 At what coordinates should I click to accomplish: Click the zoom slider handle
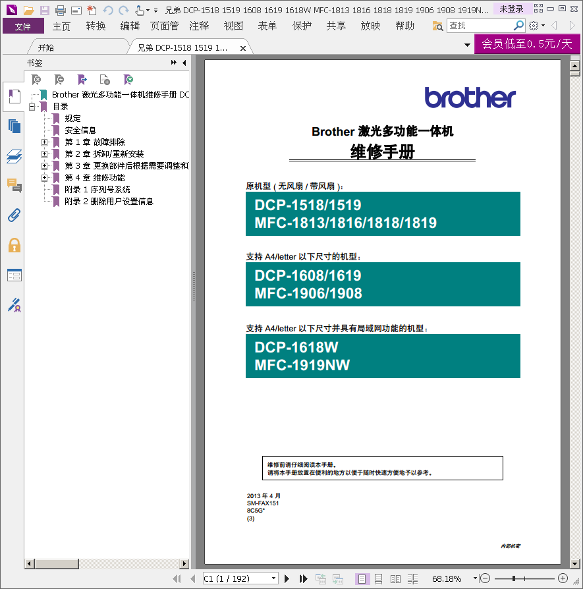(x=514, y=578)
